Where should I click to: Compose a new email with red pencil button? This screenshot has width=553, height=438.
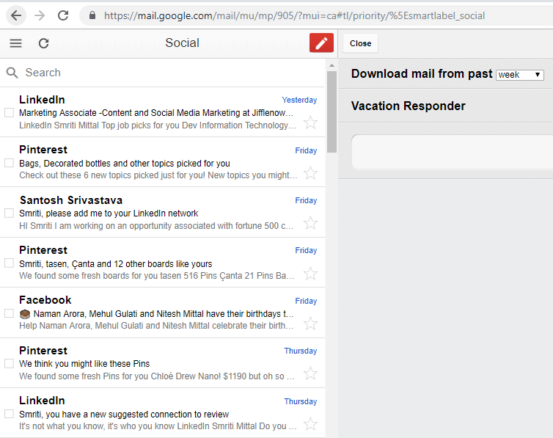click(321, 43)
